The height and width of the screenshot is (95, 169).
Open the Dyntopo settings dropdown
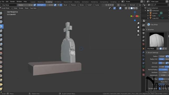(x=124, y=5)
